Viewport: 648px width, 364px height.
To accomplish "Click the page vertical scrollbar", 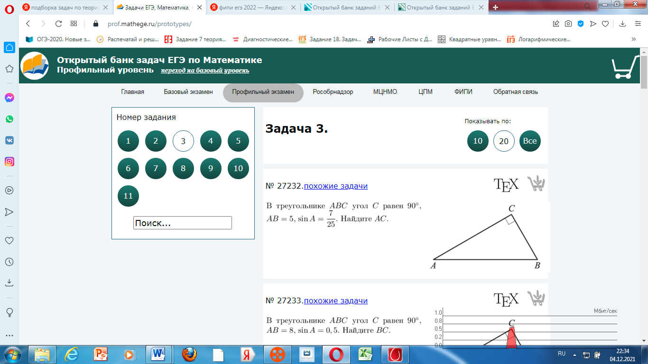I will 644,73.
